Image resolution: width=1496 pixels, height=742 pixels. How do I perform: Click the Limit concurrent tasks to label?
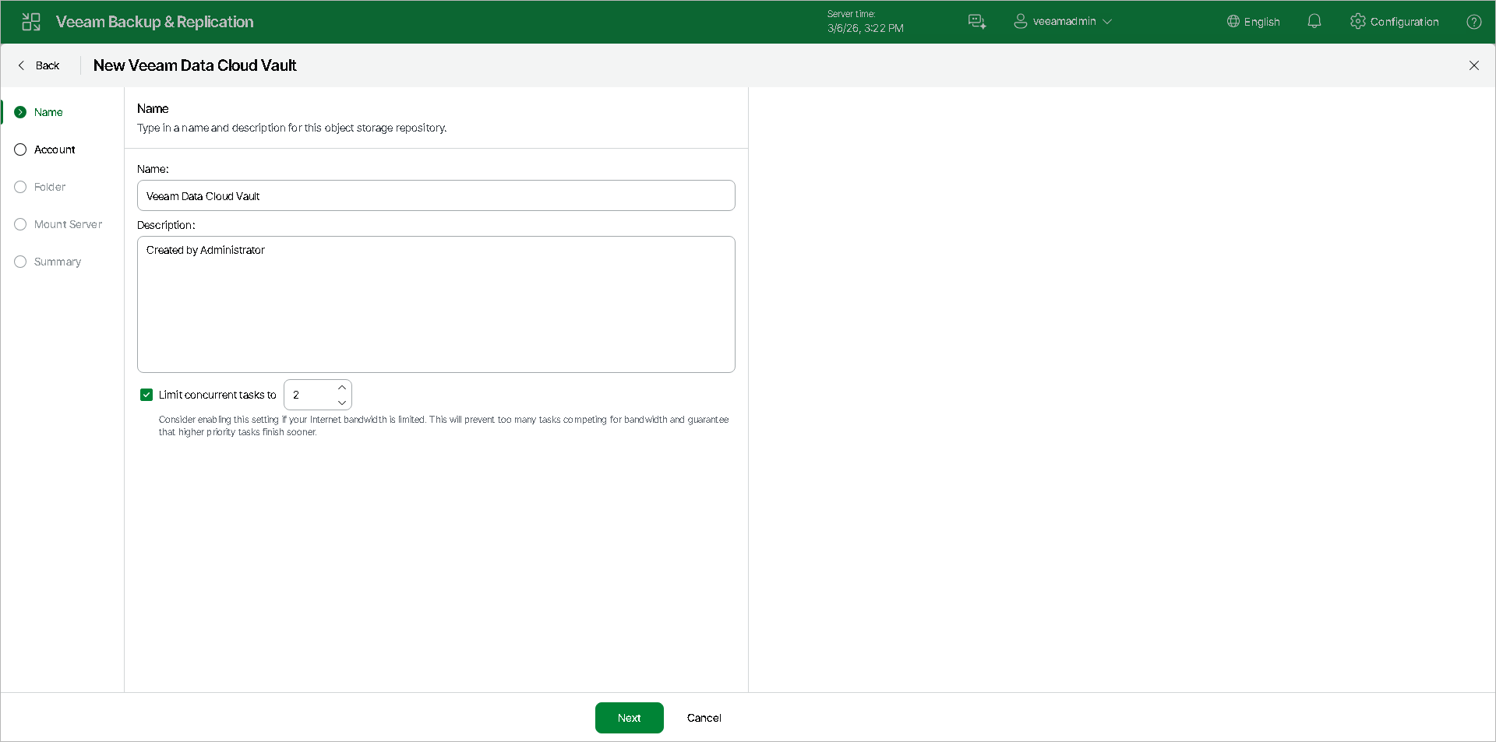tap(217, 395)
